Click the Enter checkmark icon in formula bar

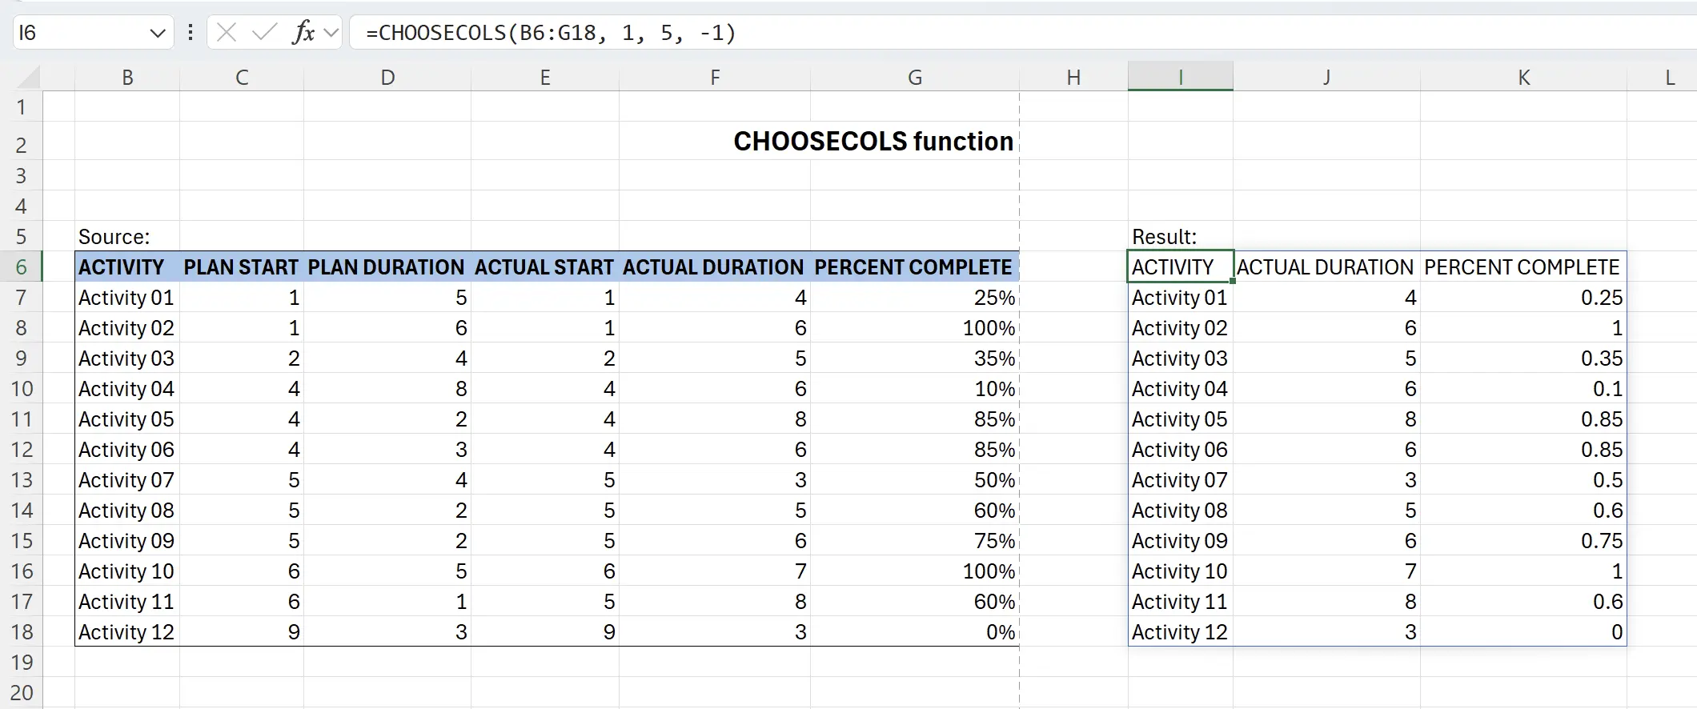pyautogui.click(x=263, y=33)
